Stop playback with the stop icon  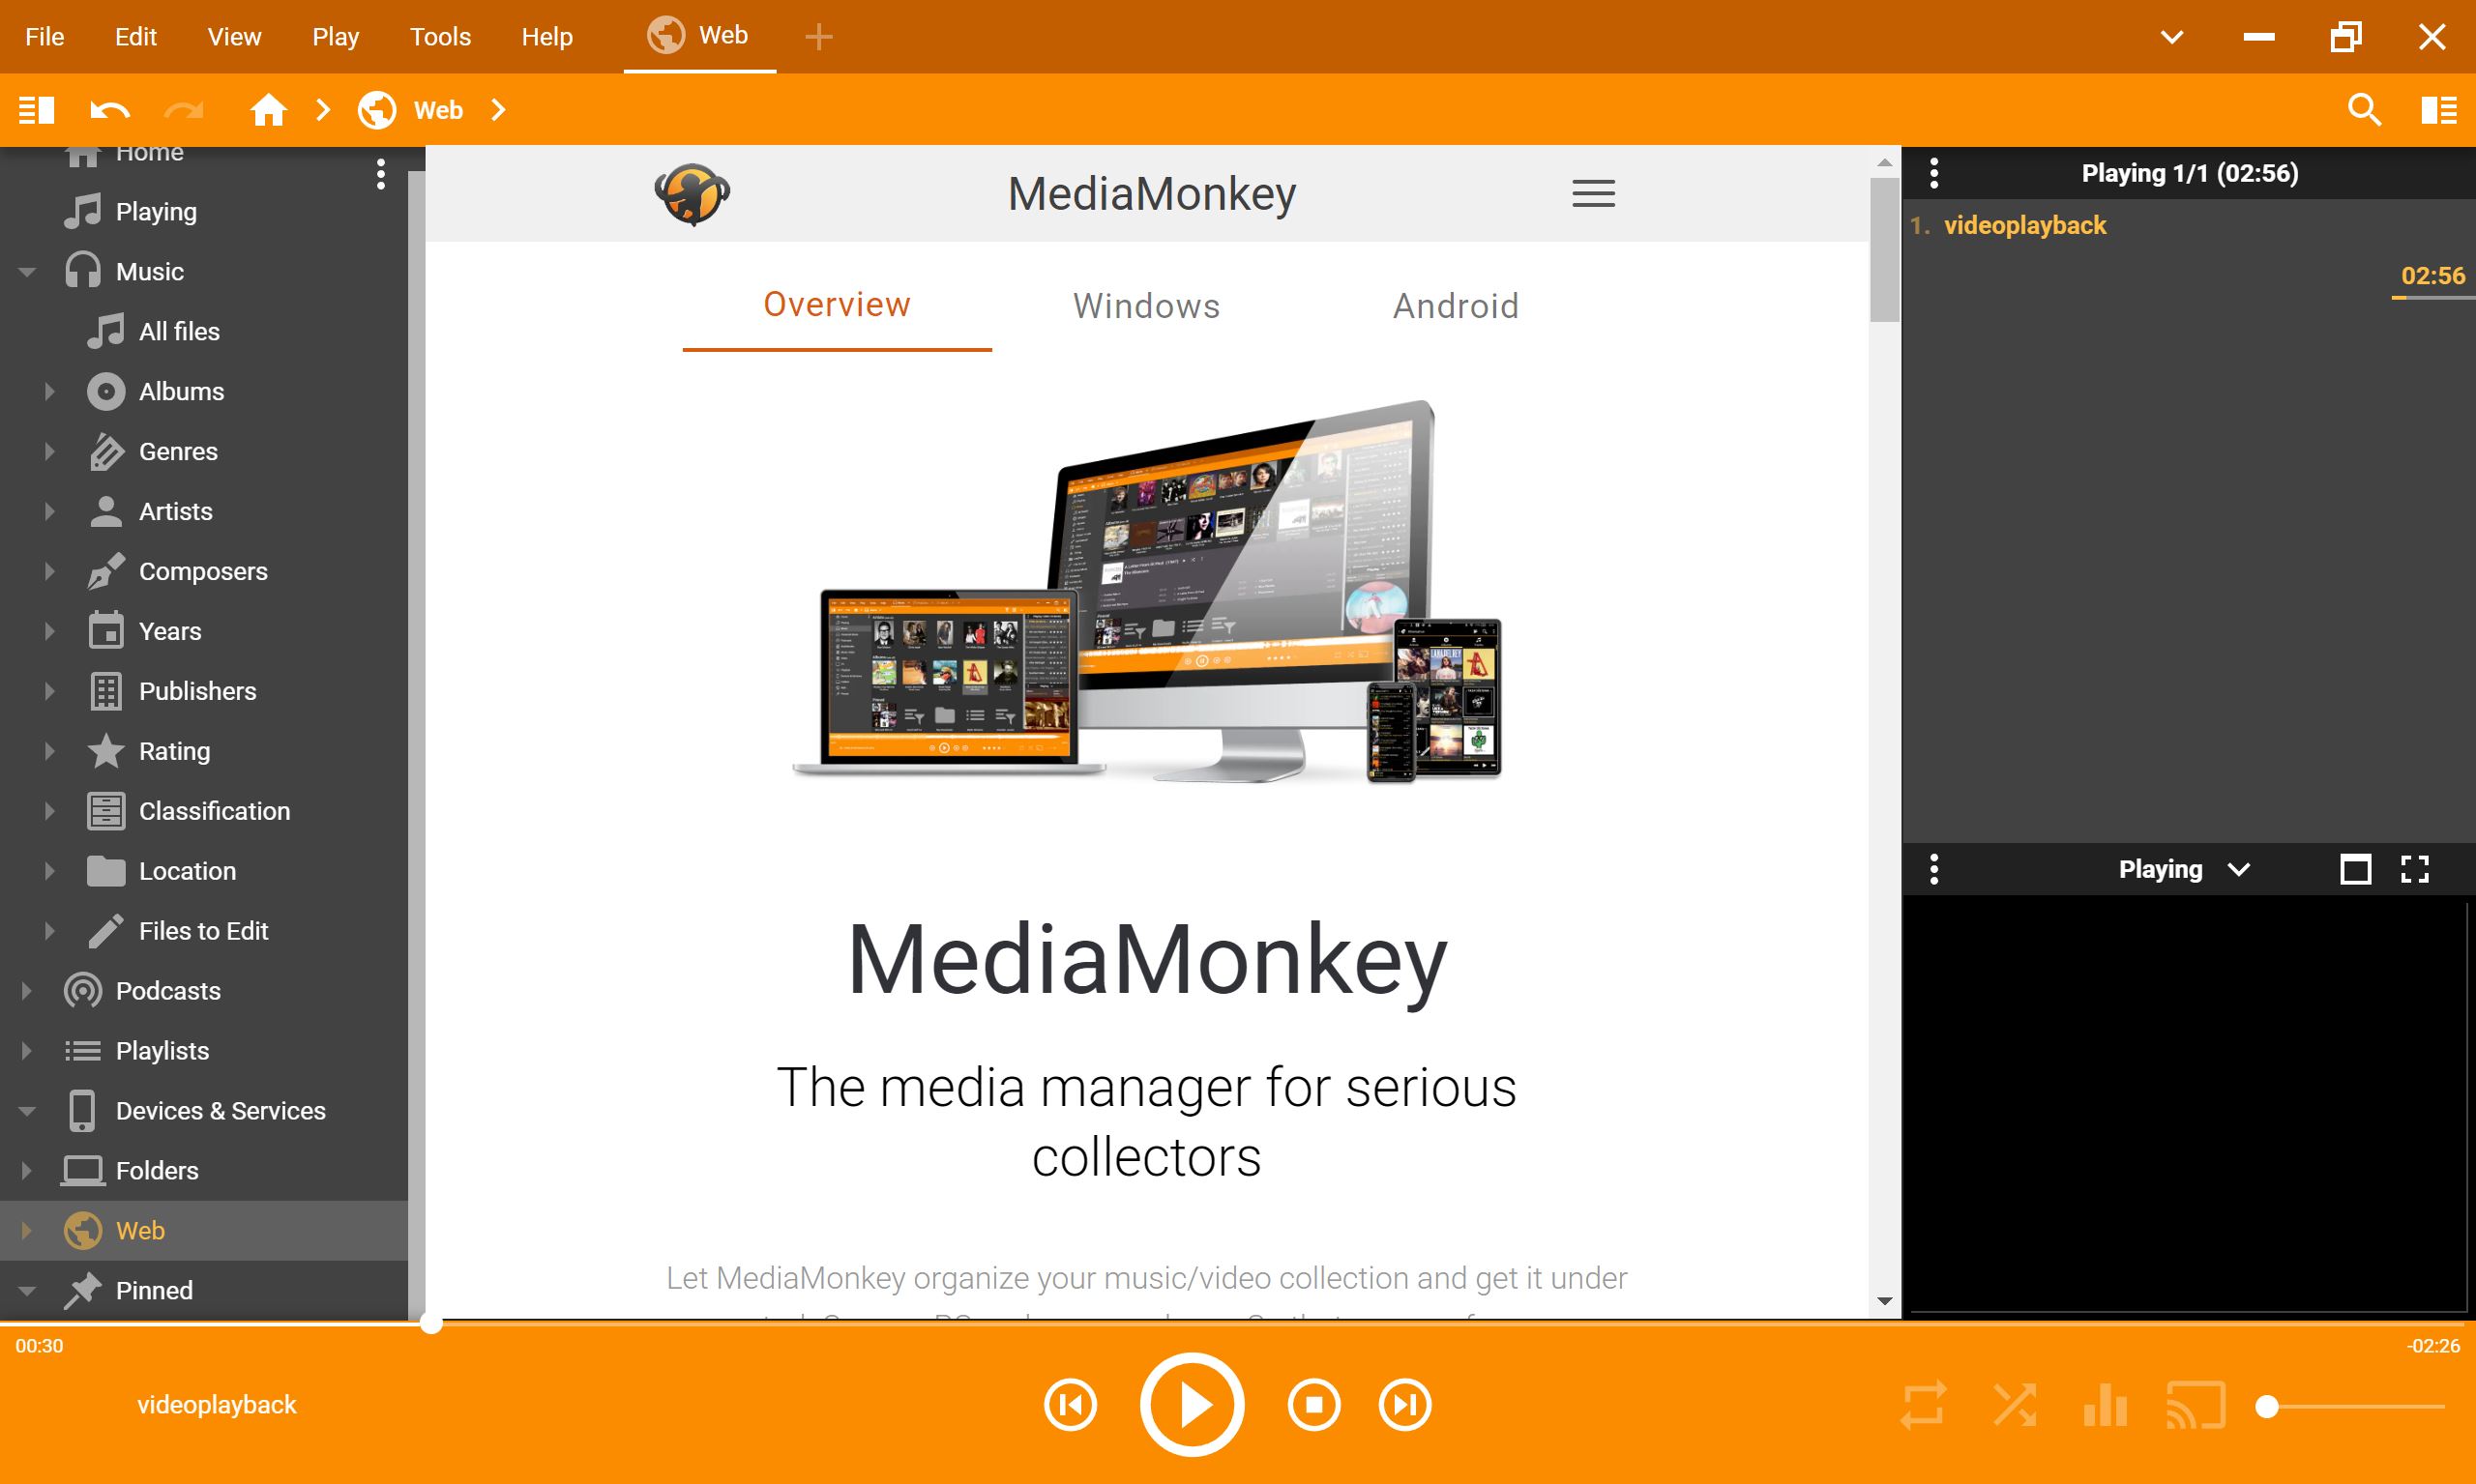point(1312,1405)
